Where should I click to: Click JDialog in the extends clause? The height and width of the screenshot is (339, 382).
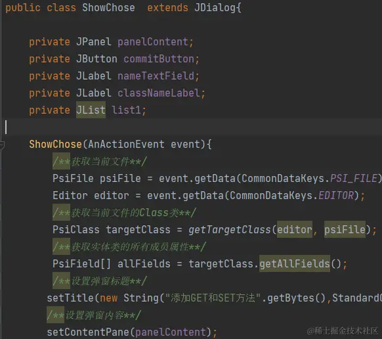pos(215,8)
